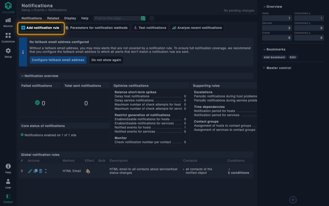Open the Customize menu in sidebar

pos(8,38)
